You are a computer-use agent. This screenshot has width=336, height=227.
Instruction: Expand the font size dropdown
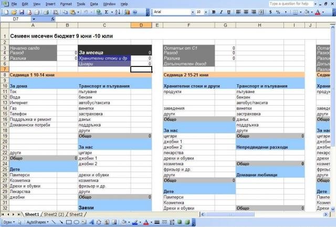pos(205,12)
